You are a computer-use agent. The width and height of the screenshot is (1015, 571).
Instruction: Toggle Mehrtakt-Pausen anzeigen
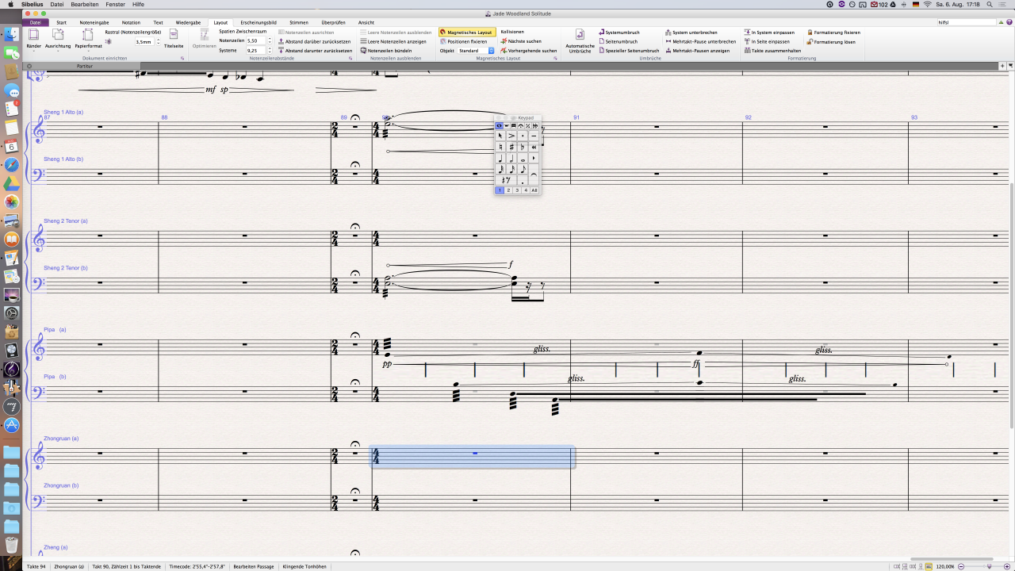pos(697,50)
